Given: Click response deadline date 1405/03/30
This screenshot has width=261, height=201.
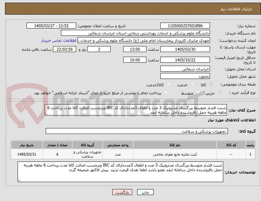Looking at the screenshot, I should (x=185, y=49).
